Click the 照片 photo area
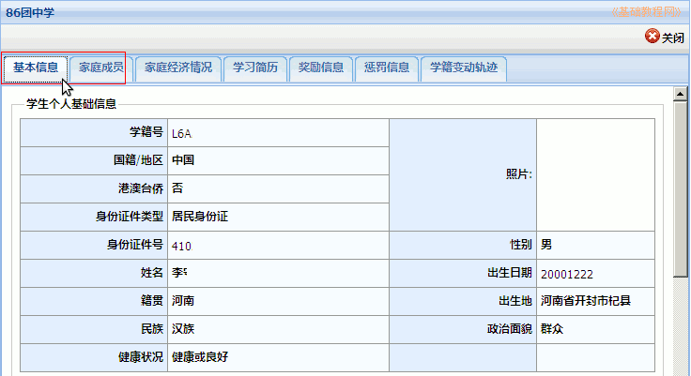This screenshot has height=376, width=691. (595, 174)
